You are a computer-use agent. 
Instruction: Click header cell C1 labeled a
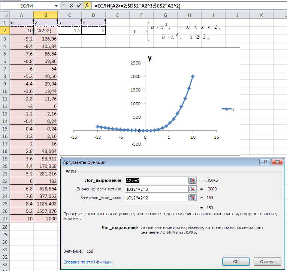70,23
